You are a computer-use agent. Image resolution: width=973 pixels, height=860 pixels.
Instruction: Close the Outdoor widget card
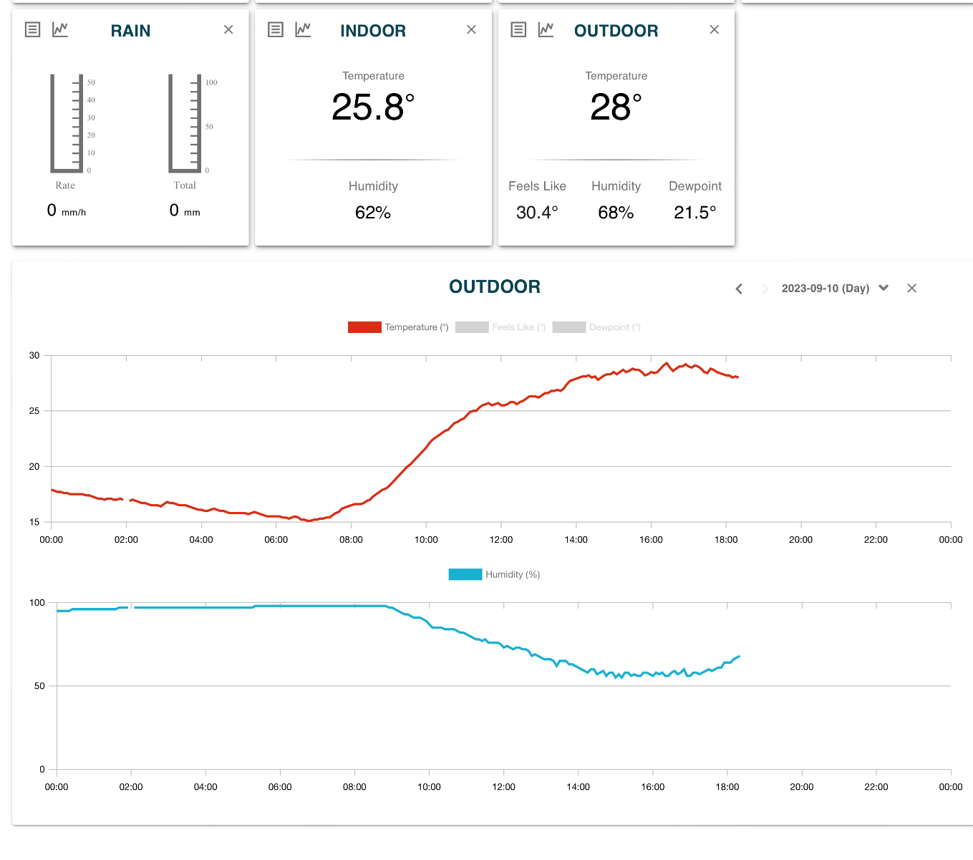[714, 29]
